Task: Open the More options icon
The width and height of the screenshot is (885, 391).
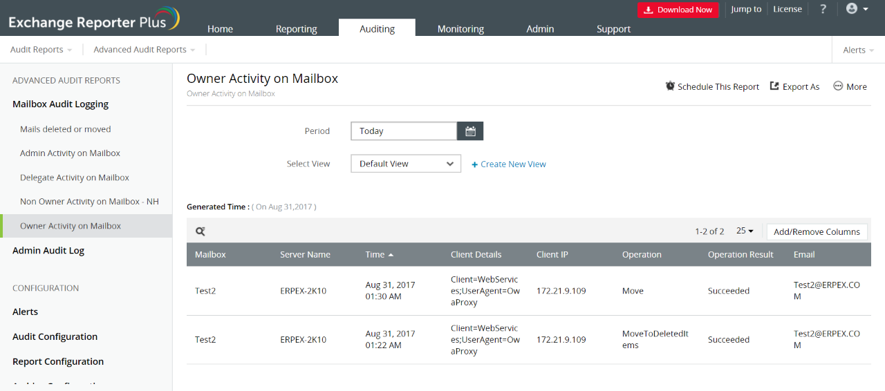Action: pyautogui.click(x=838, y=86)
